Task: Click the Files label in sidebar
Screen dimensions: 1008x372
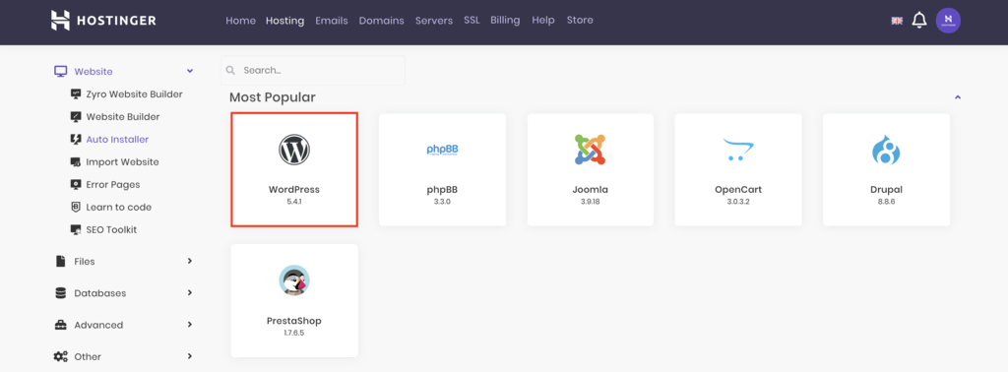Action: [85, 262]
